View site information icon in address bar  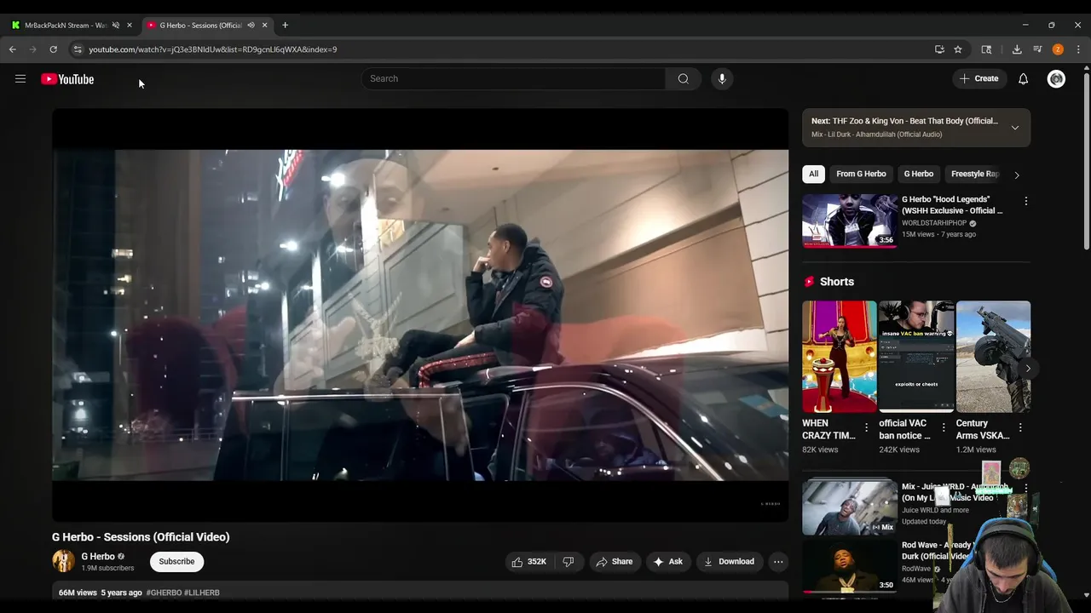click(77, 49)
